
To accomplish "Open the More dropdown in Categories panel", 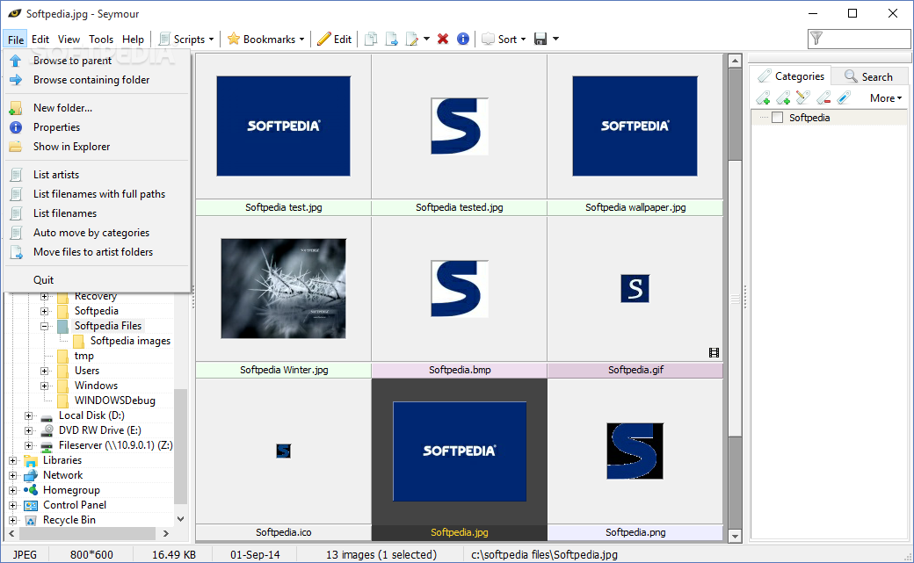I will point(886,98).
